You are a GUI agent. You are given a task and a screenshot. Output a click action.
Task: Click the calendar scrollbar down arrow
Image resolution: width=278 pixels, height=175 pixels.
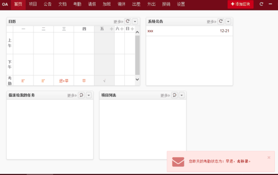point(137,79)
